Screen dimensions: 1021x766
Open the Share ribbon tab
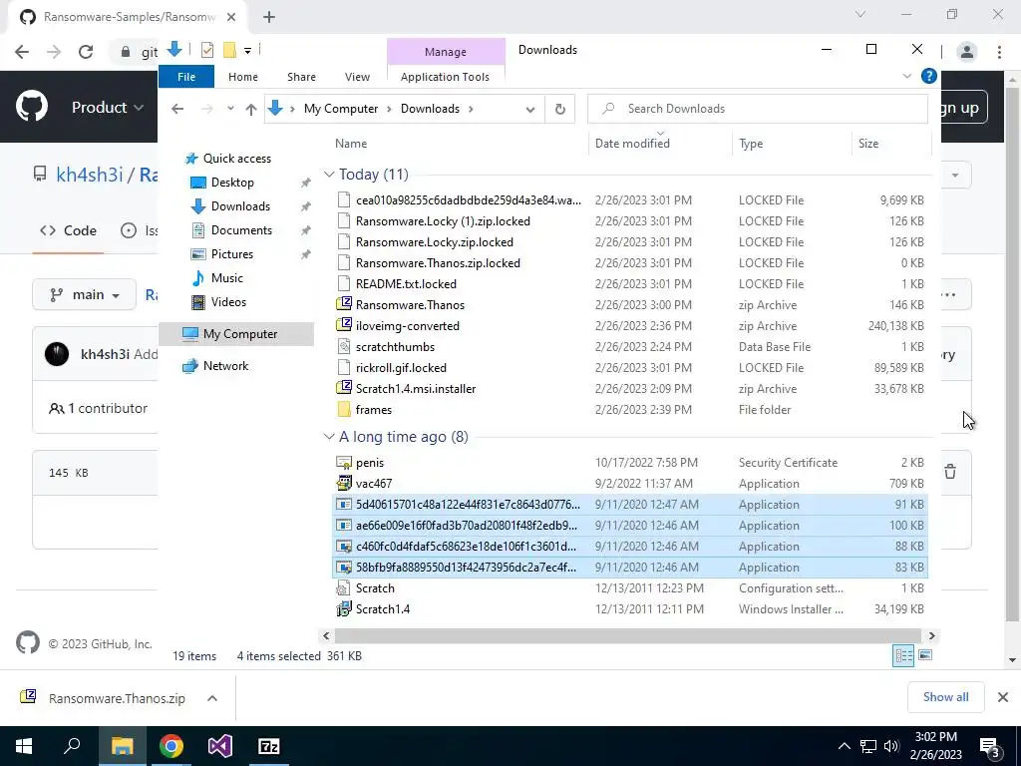pos(301,76)
